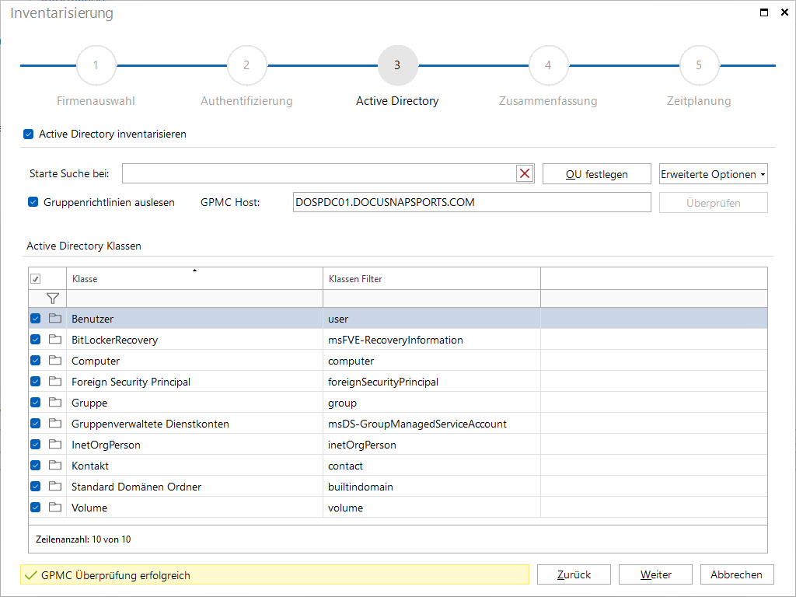Click the folder icon of the Gruppe row
The height and width of the screenshot is (597, 796).
[x=55, y=402]
